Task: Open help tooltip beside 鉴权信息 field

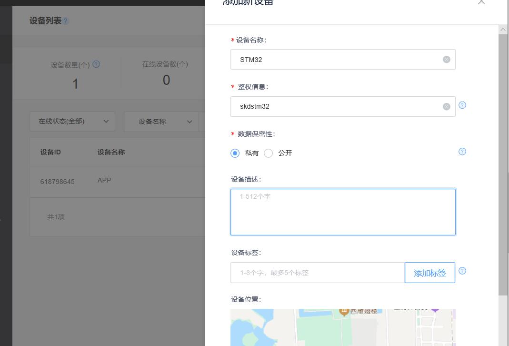Action: point(462,105)
